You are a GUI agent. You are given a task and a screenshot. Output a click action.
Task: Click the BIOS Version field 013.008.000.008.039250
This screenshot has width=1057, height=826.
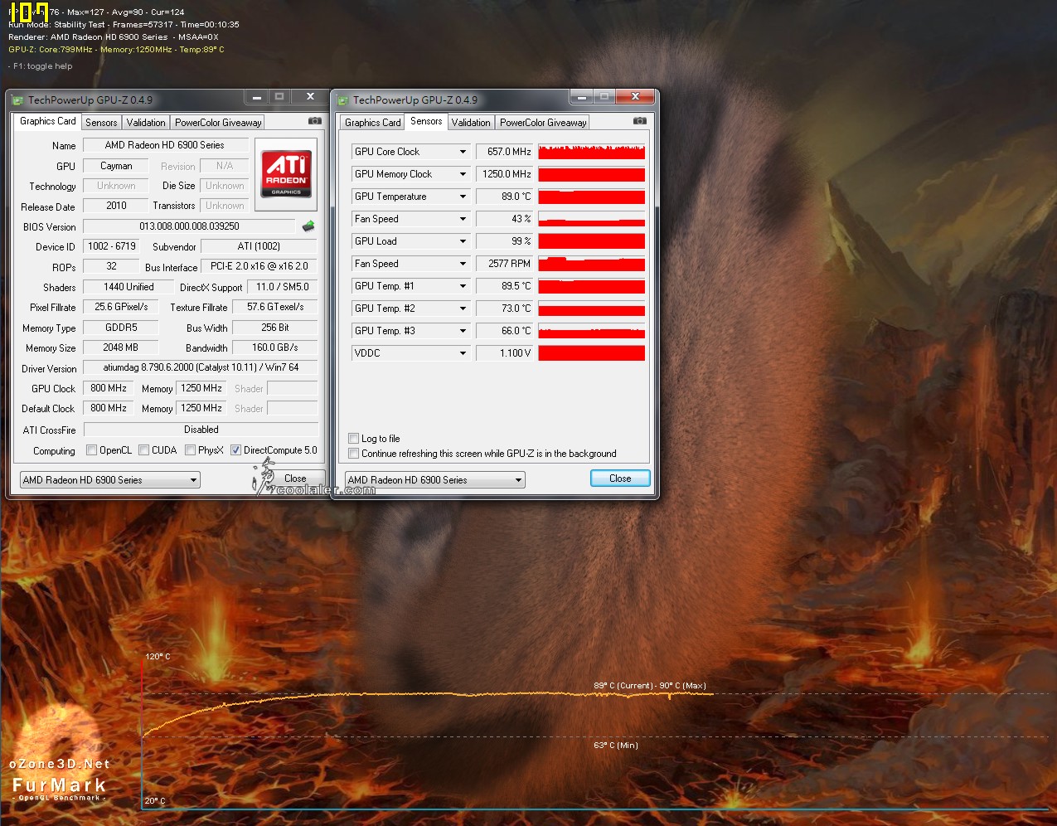pos(189,226)
